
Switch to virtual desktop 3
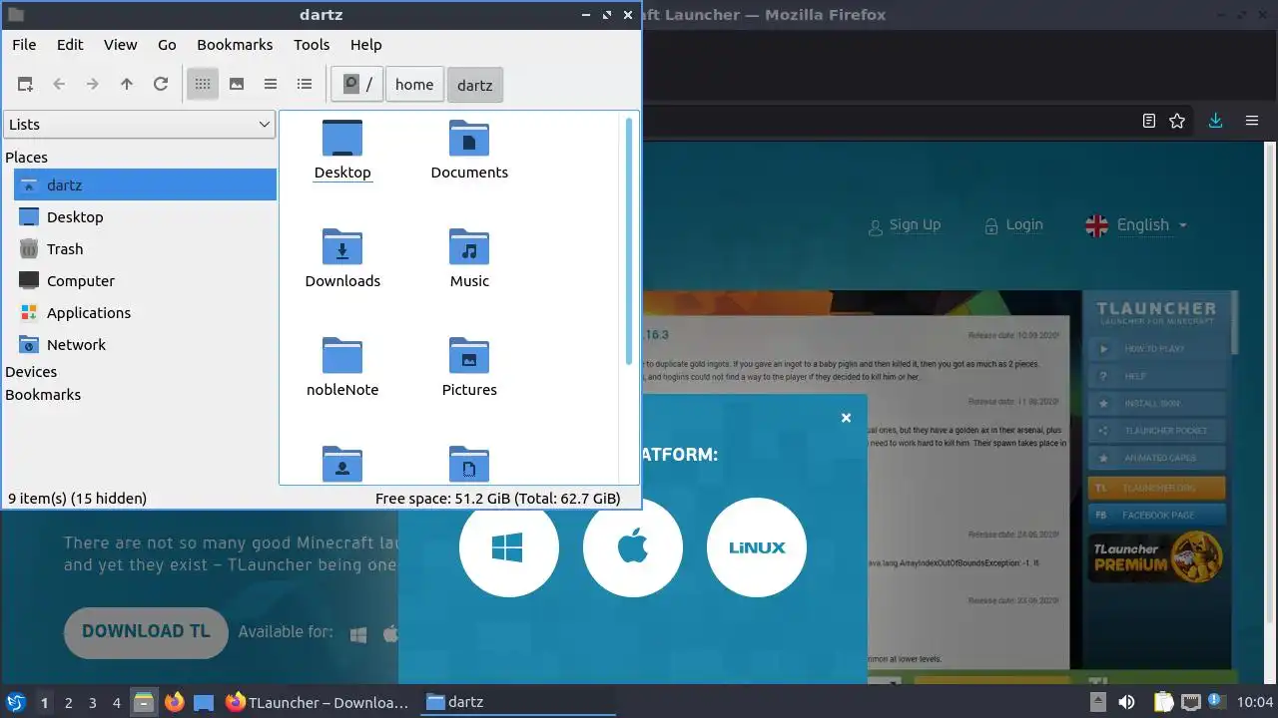[92, 703]
